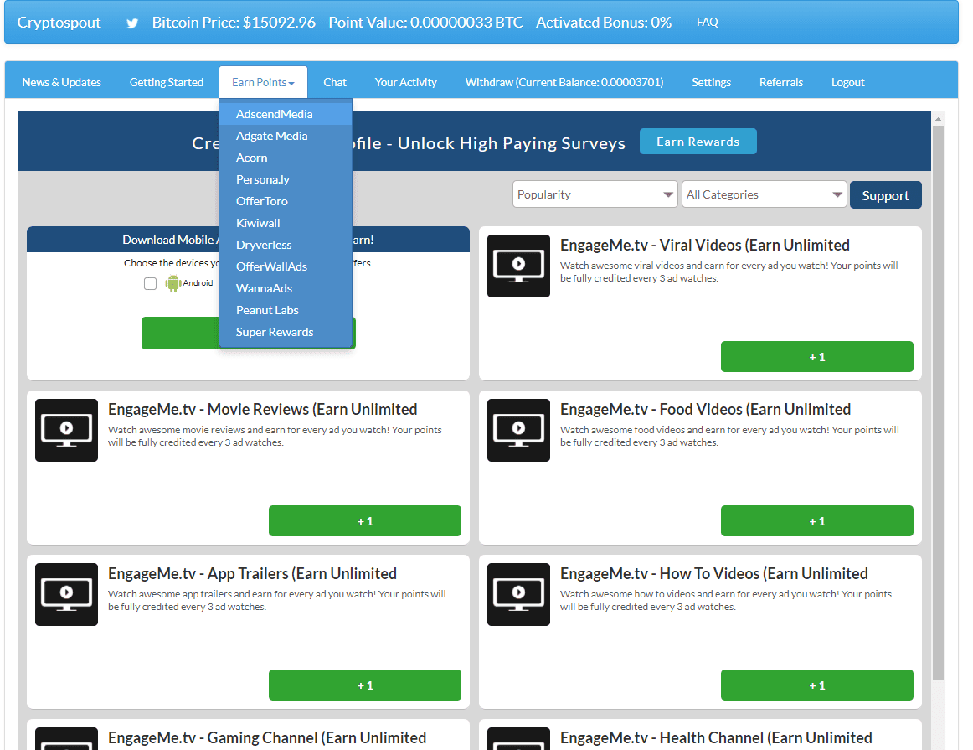Open EngageMe.tv - Health Channel offer title
Image resolution: width=973 pixels, height=750 pixels.
point(716,738)
